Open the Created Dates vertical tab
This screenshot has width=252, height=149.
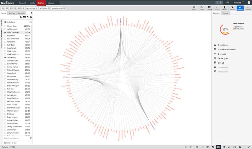point(2,43)
